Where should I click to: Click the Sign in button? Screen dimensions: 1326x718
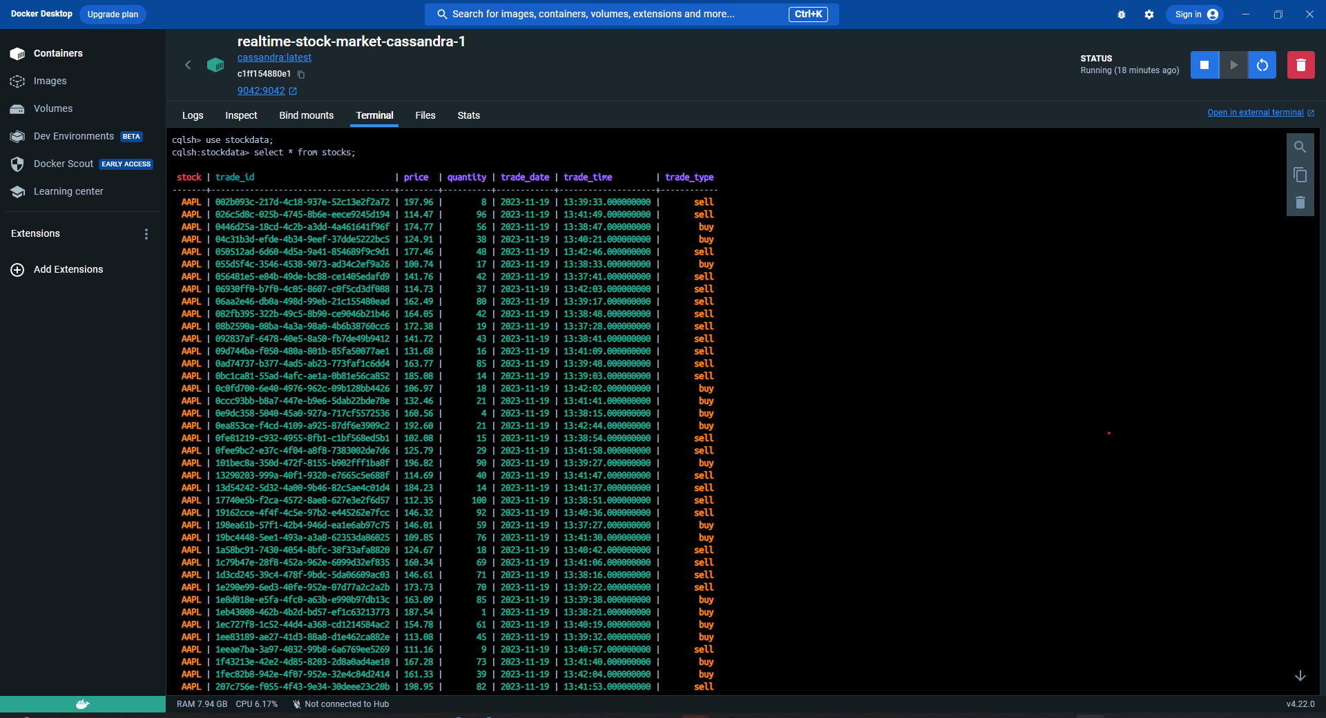click(x=1195, y=14)
